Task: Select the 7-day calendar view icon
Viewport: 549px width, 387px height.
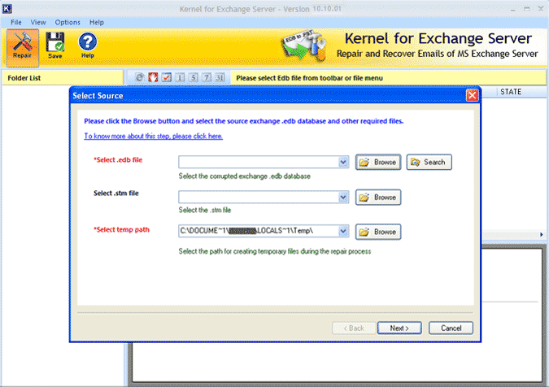Action: (207, 77)
